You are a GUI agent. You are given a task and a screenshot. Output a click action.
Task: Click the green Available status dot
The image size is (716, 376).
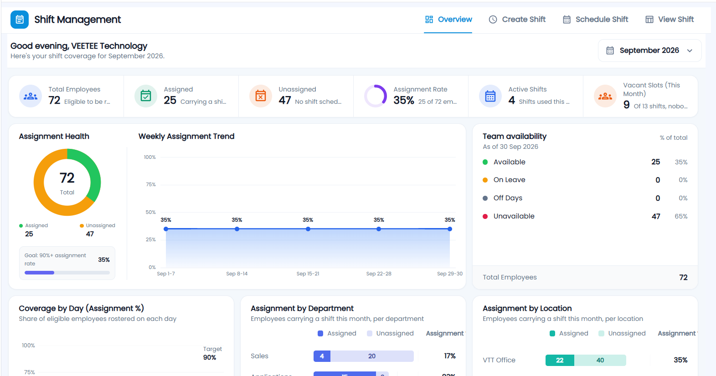click(485, 162)
